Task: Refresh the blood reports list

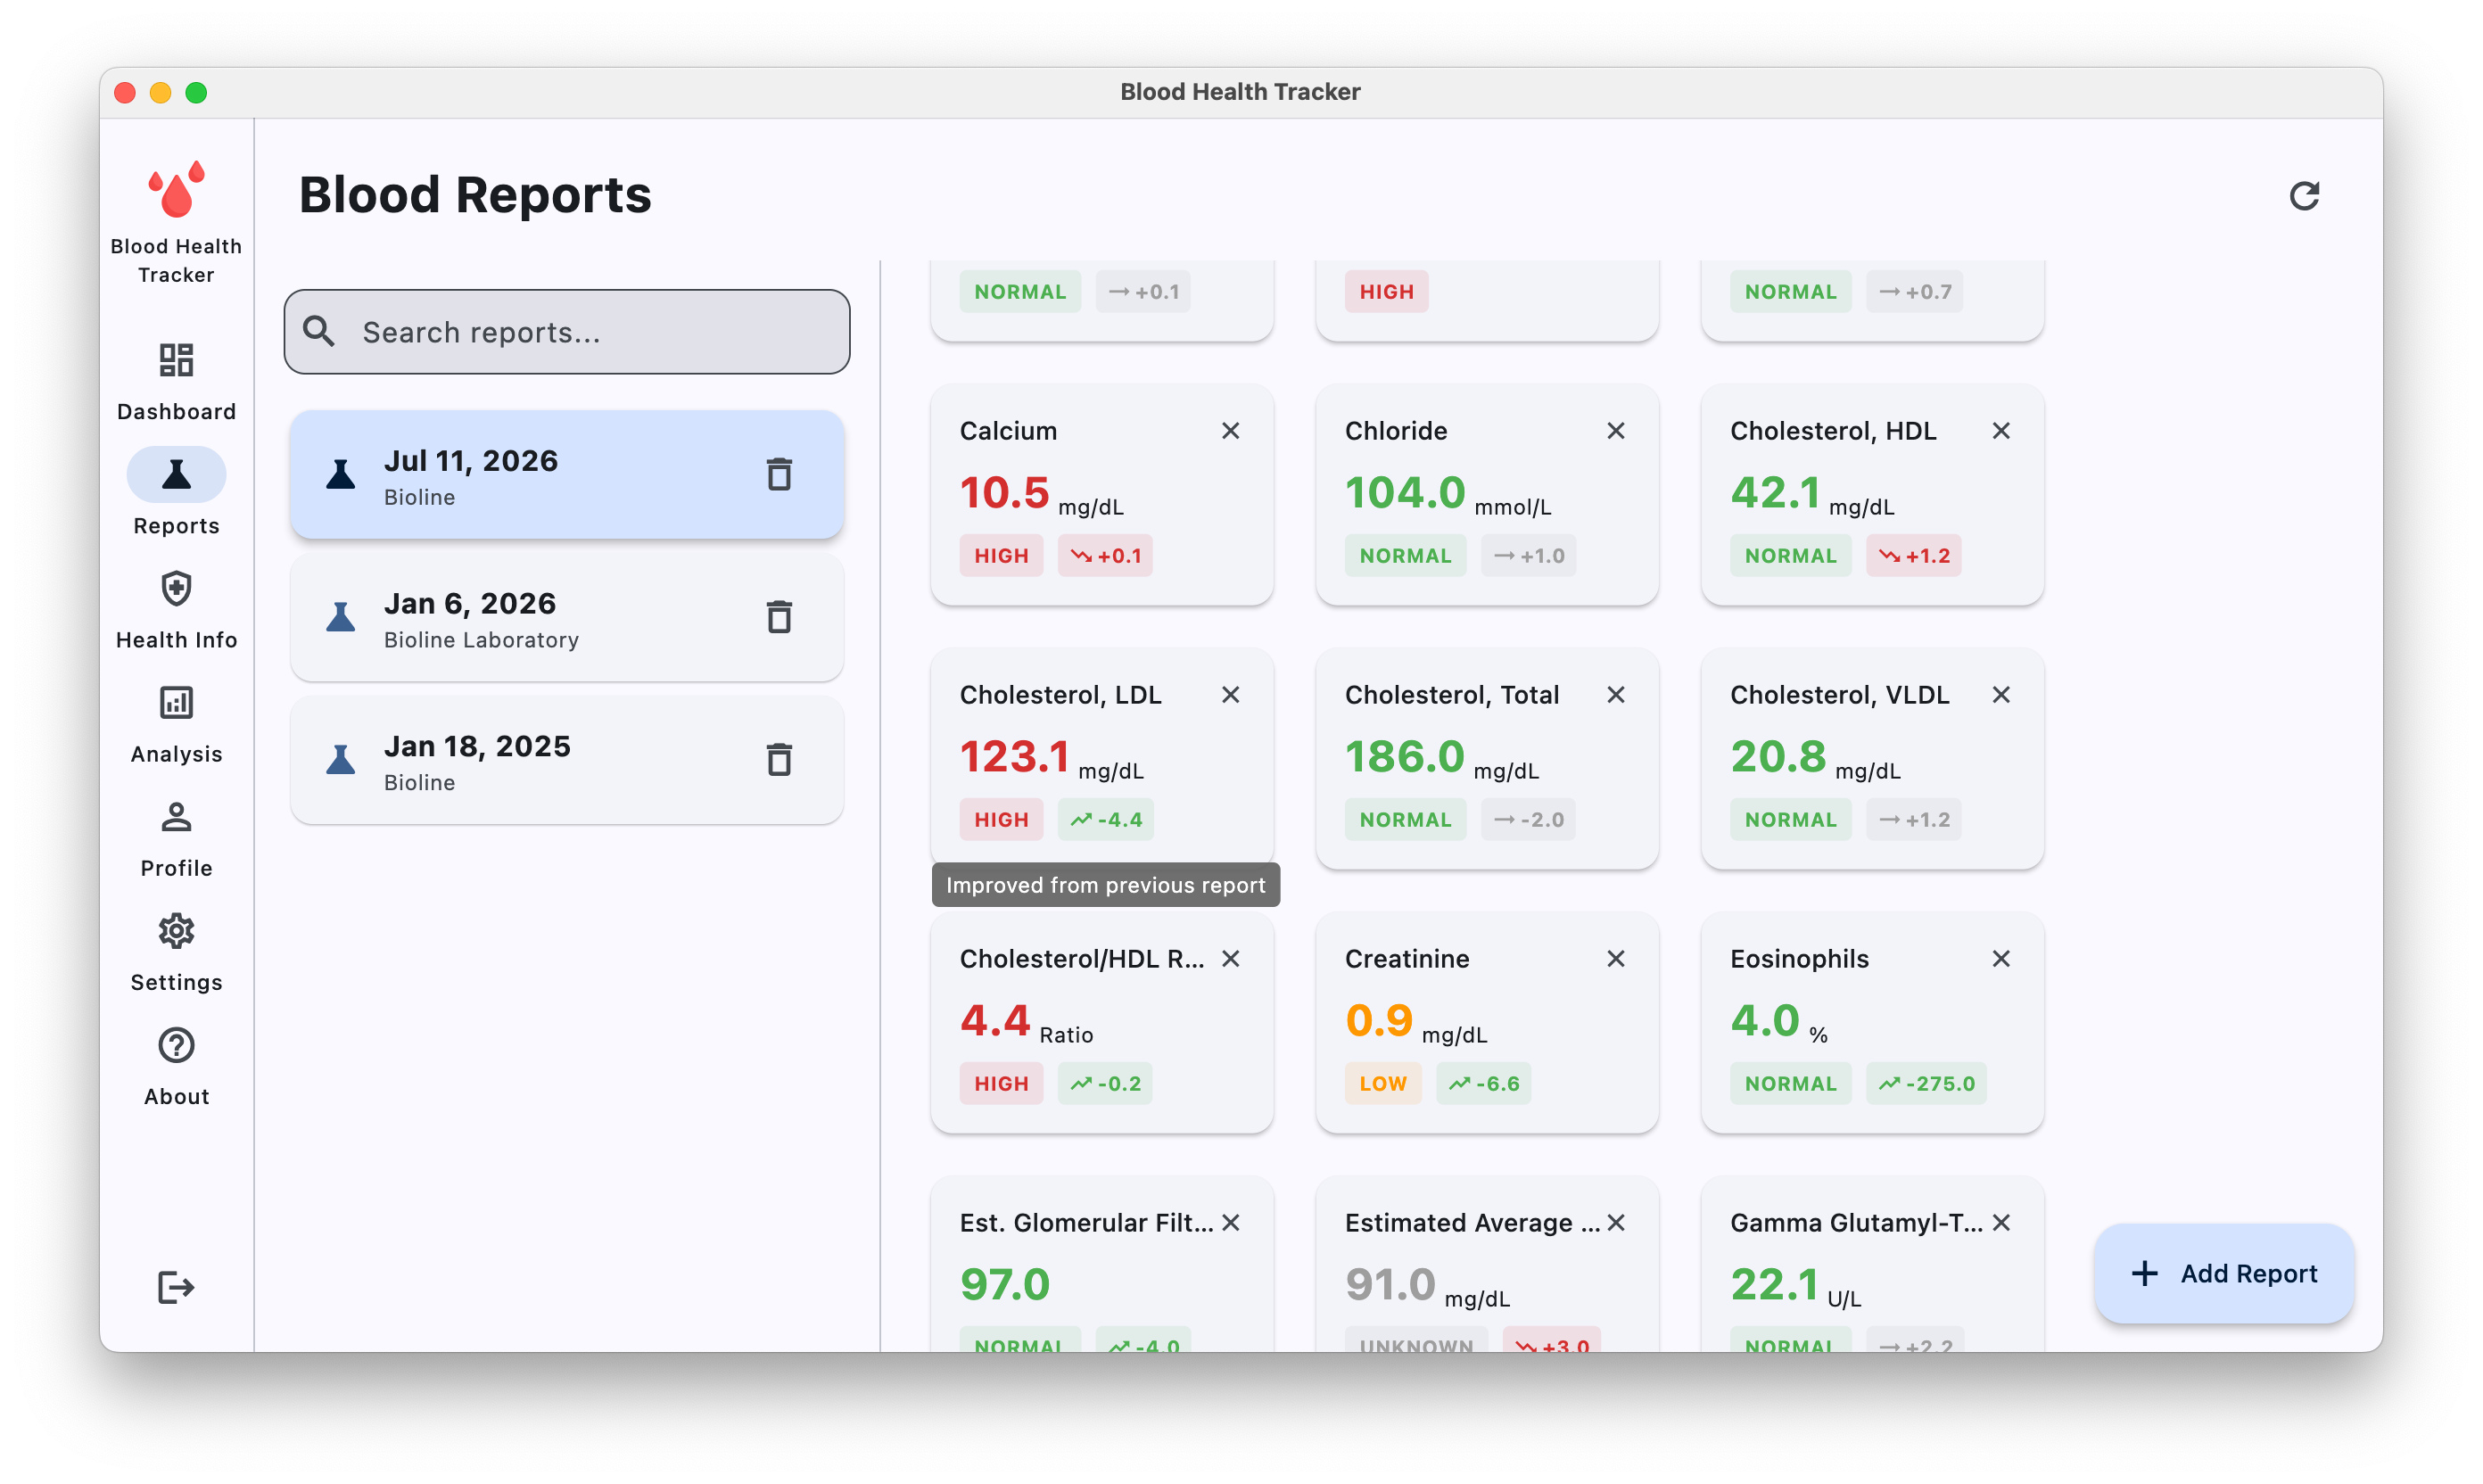Action: (2304, 195)
